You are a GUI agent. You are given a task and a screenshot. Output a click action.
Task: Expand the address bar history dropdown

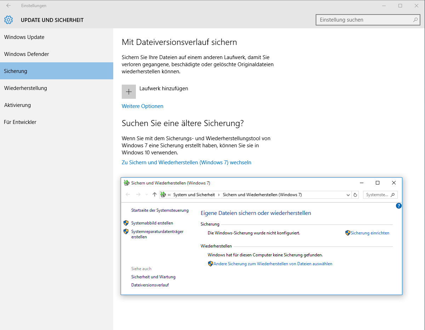click(x=349, y=195)
